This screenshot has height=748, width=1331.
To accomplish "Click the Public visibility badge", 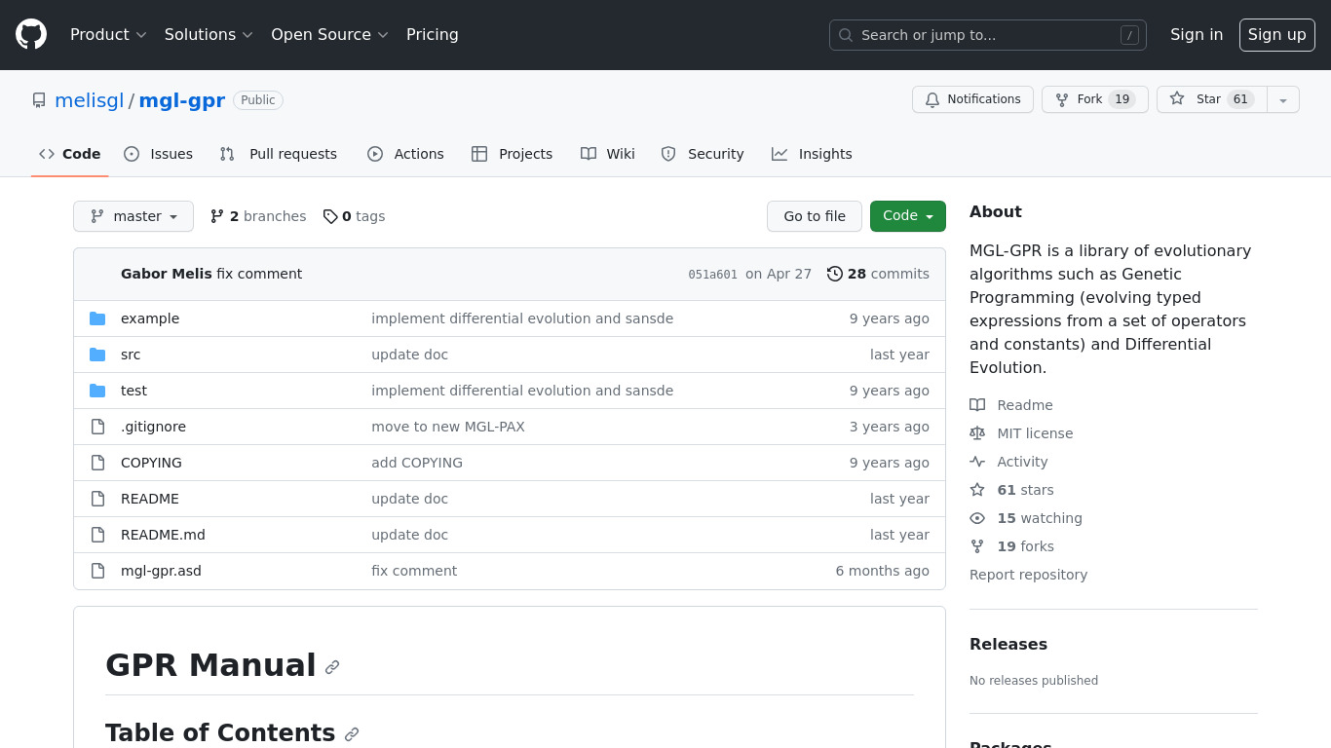I will click(258, 100).
